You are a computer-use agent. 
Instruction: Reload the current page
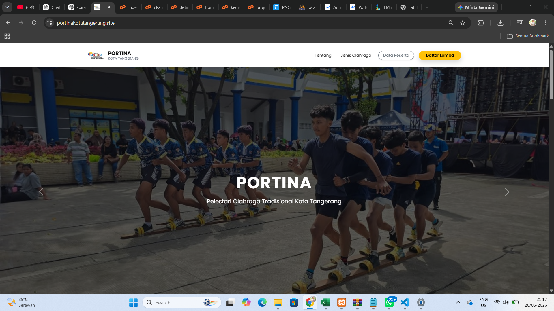click(34, 23)
